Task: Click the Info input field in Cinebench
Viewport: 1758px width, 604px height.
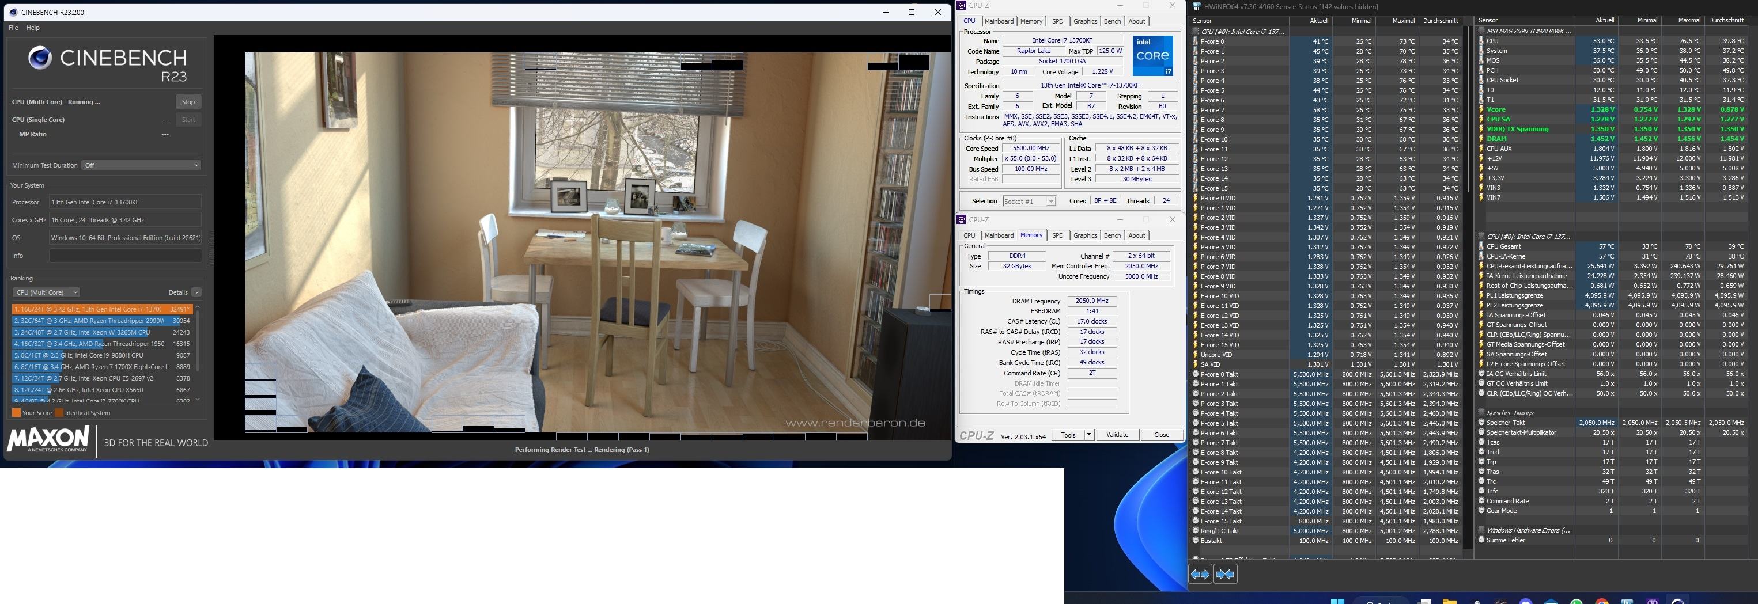Action: (126, 256)
